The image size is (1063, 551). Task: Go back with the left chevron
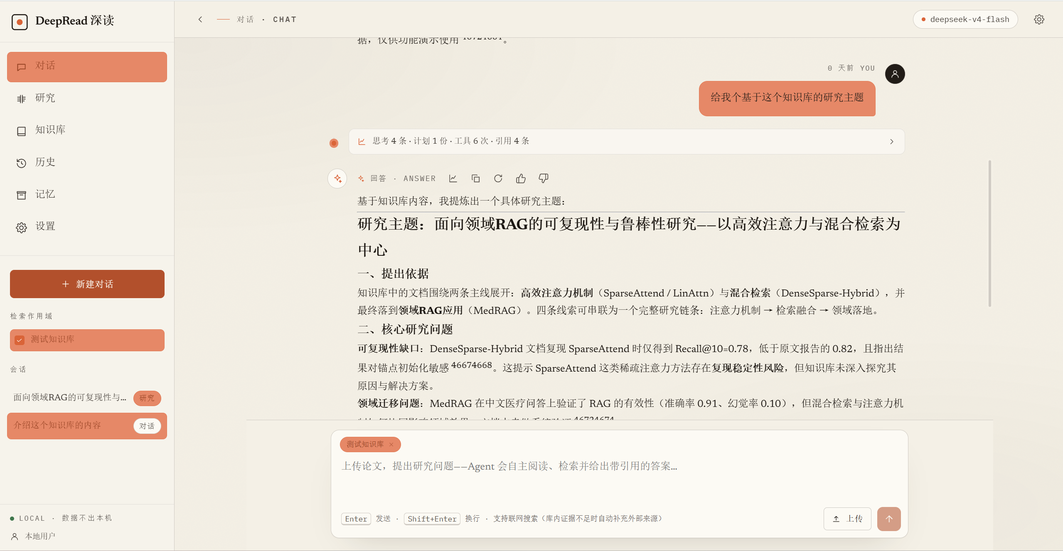(x=200, y=20)
